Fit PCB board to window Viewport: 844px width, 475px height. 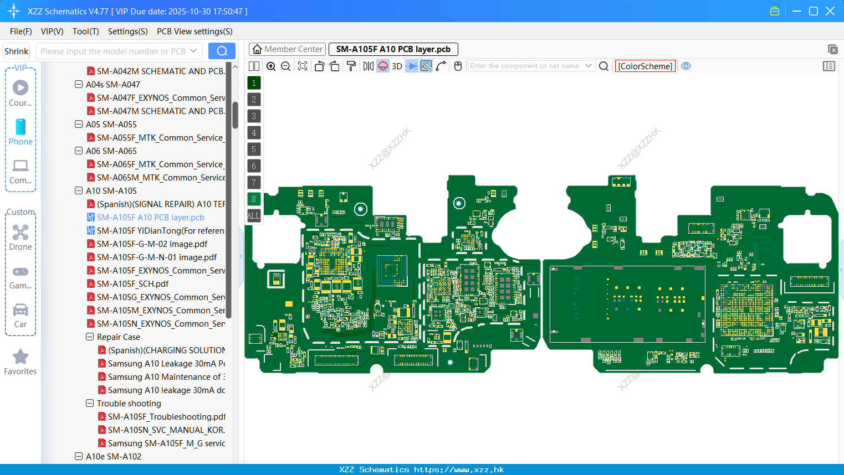tap(303, 66)
